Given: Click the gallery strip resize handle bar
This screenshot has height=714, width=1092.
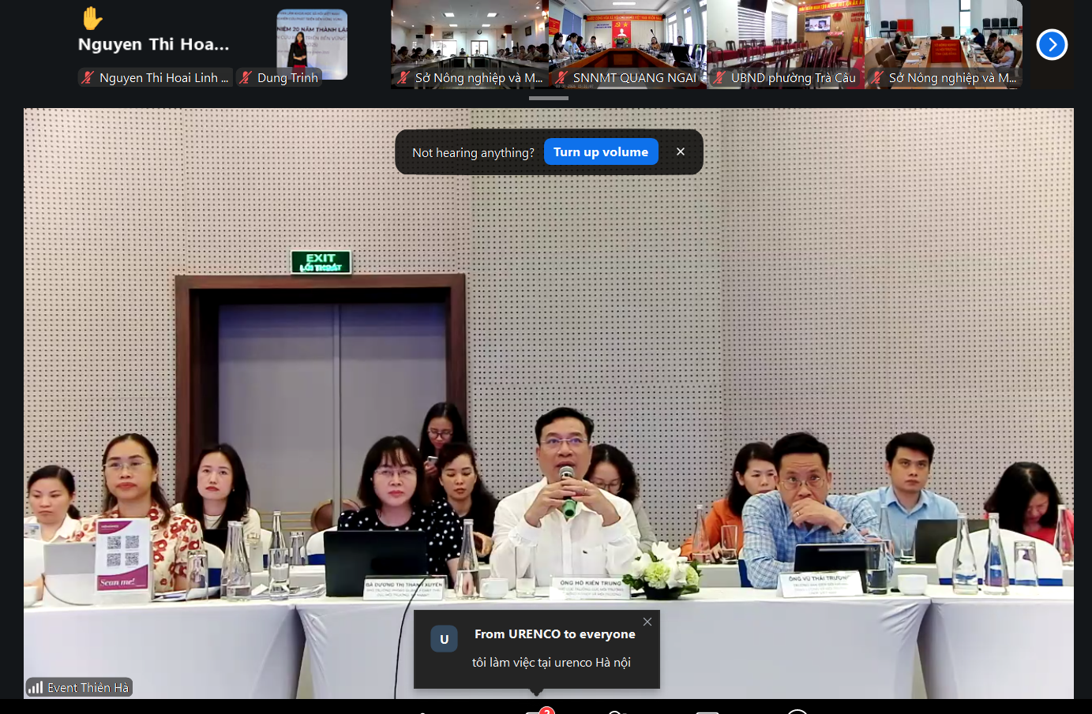Looking at the screenshot, I should (549, 99).
